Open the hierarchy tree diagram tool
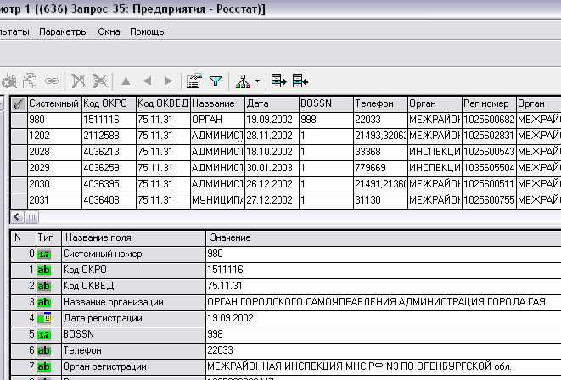Screen dimensions: 561x380 coord(244,81)
